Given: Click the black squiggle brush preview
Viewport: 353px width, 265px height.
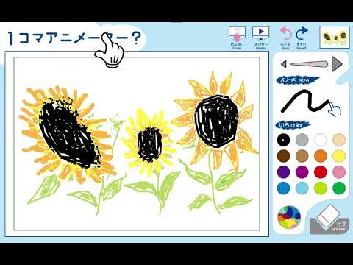Looking at the screenshot, I should coord(305,101).
